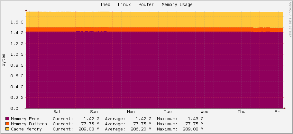This screenshot has width=293, height=134.
Task: Click Memory Buffers current value 77.75 M
Action: click(90, 124)
